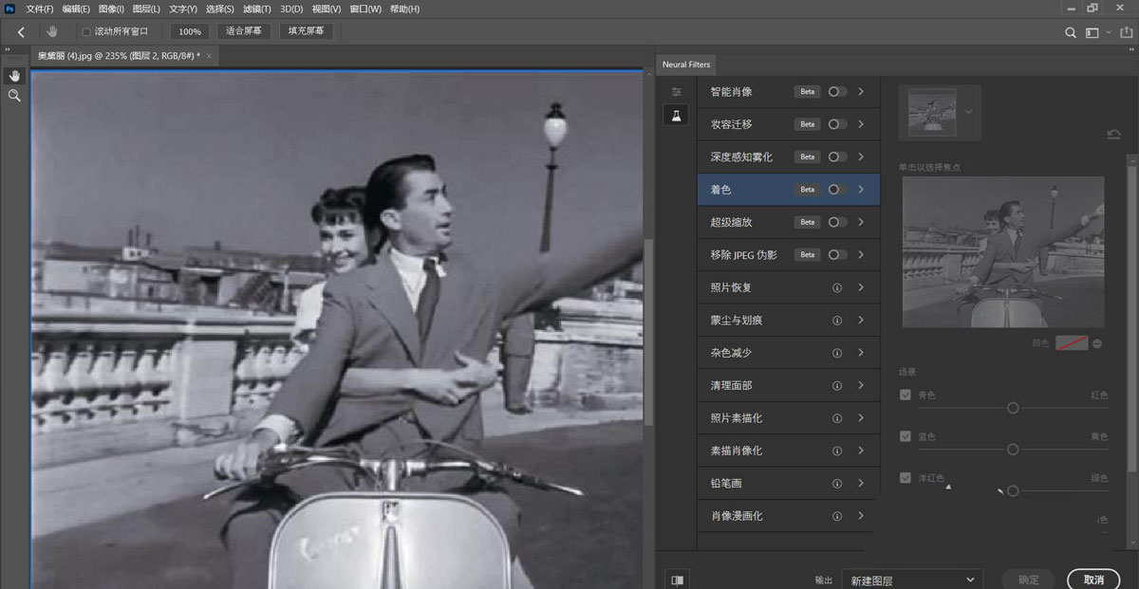Expand the 超级缩放 filter arrow
The image size is (1139, 589).
coord(861,222)
